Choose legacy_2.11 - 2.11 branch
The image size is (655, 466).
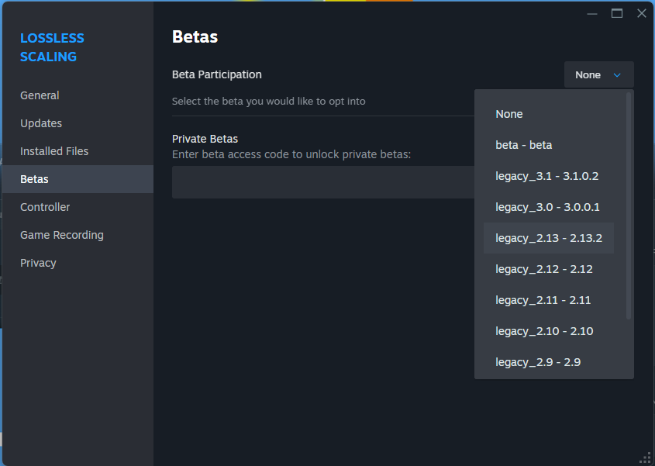coord(549,300)
